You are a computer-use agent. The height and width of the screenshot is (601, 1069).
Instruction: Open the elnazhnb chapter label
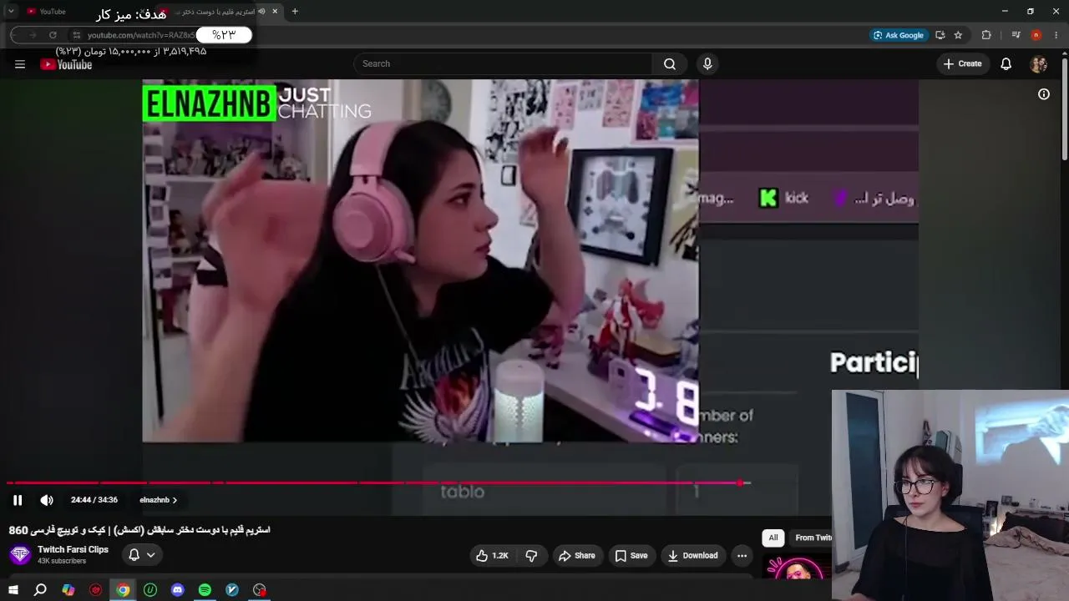158,500
